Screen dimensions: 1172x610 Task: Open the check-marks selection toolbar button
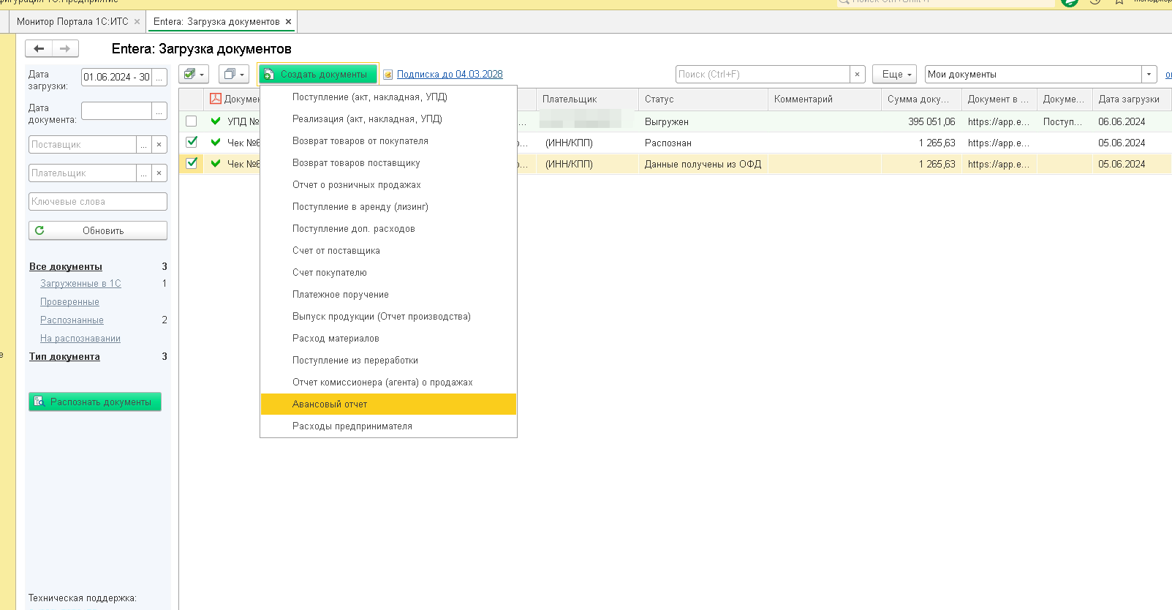[194, 74]
